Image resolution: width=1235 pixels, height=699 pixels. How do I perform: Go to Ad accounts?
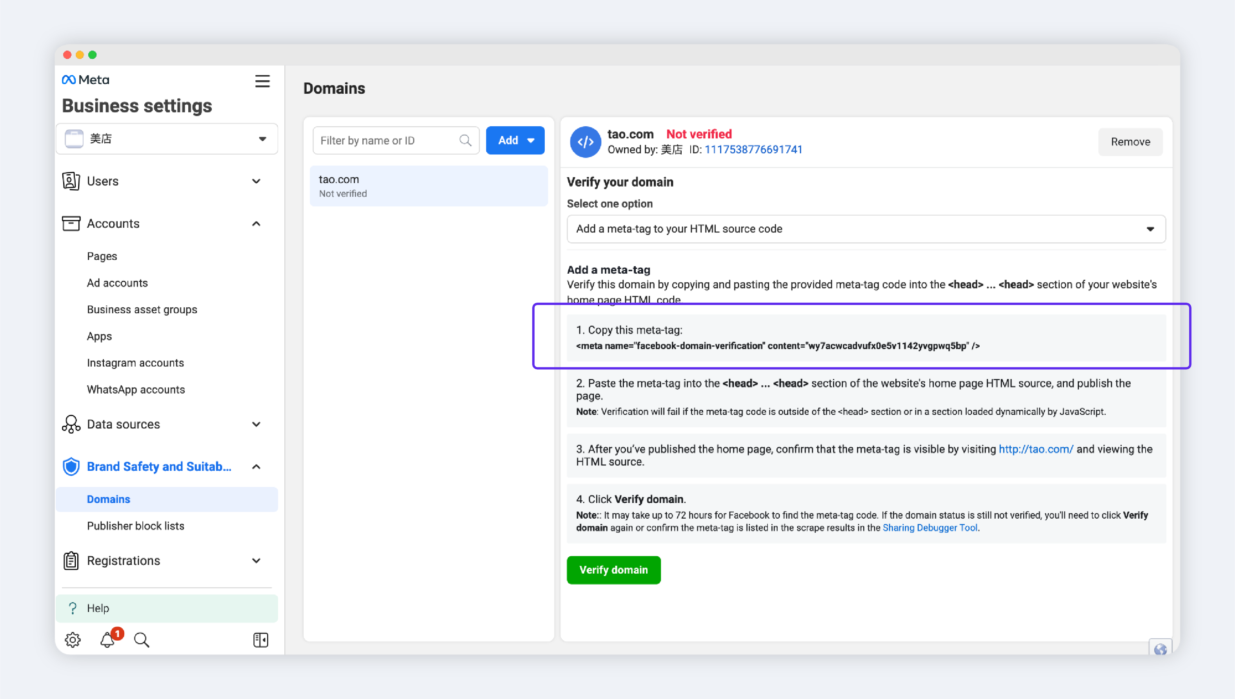[117, 283]
